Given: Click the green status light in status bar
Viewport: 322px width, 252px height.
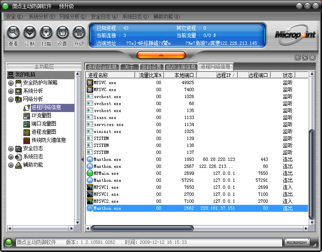Looking at the screenshot, I should 9,242.
